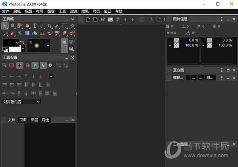This screenshot has width=238, height=167.
Task: Open the foreground color dropdown arrow
Action: point(17,43)
